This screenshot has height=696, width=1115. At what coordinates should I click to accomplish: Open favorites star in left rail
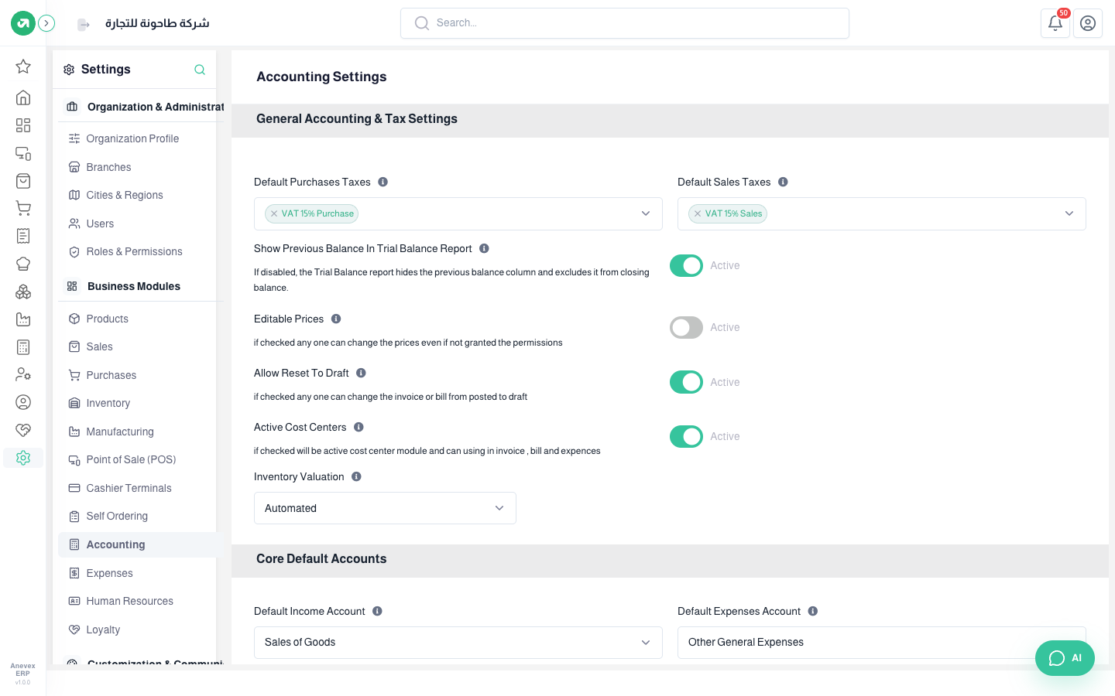23,67
